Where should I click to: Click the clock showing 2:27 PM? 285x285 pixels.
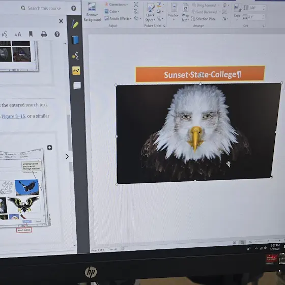coord(275,247)
